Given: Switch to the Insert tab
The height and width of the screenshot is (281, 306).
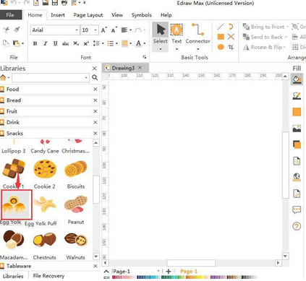Looking at the screenshot, I should (x=58, y=15).
